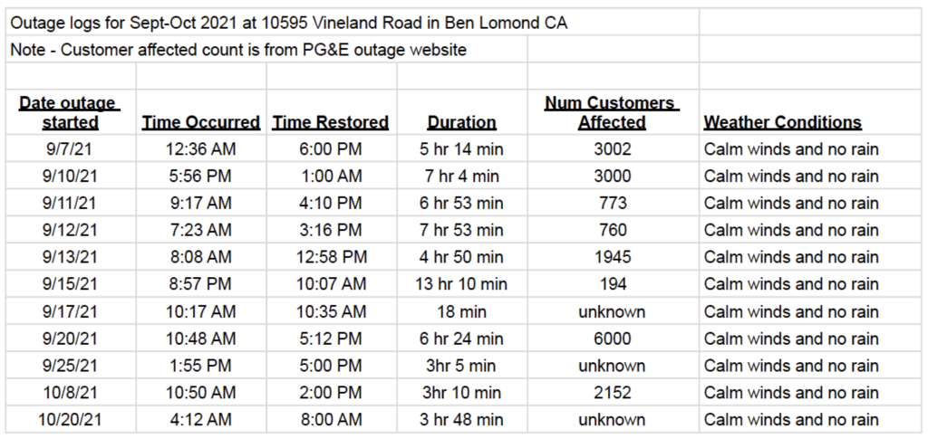Click the 'unknown' cell in the 9/17/21 row

coord(614,311)
